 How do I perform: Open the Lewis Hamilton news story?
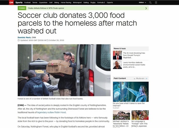134,65
